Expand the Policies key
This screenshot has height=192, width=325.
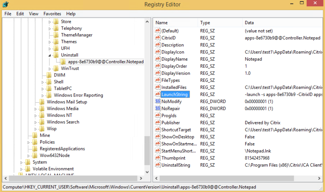pos(28,142)
